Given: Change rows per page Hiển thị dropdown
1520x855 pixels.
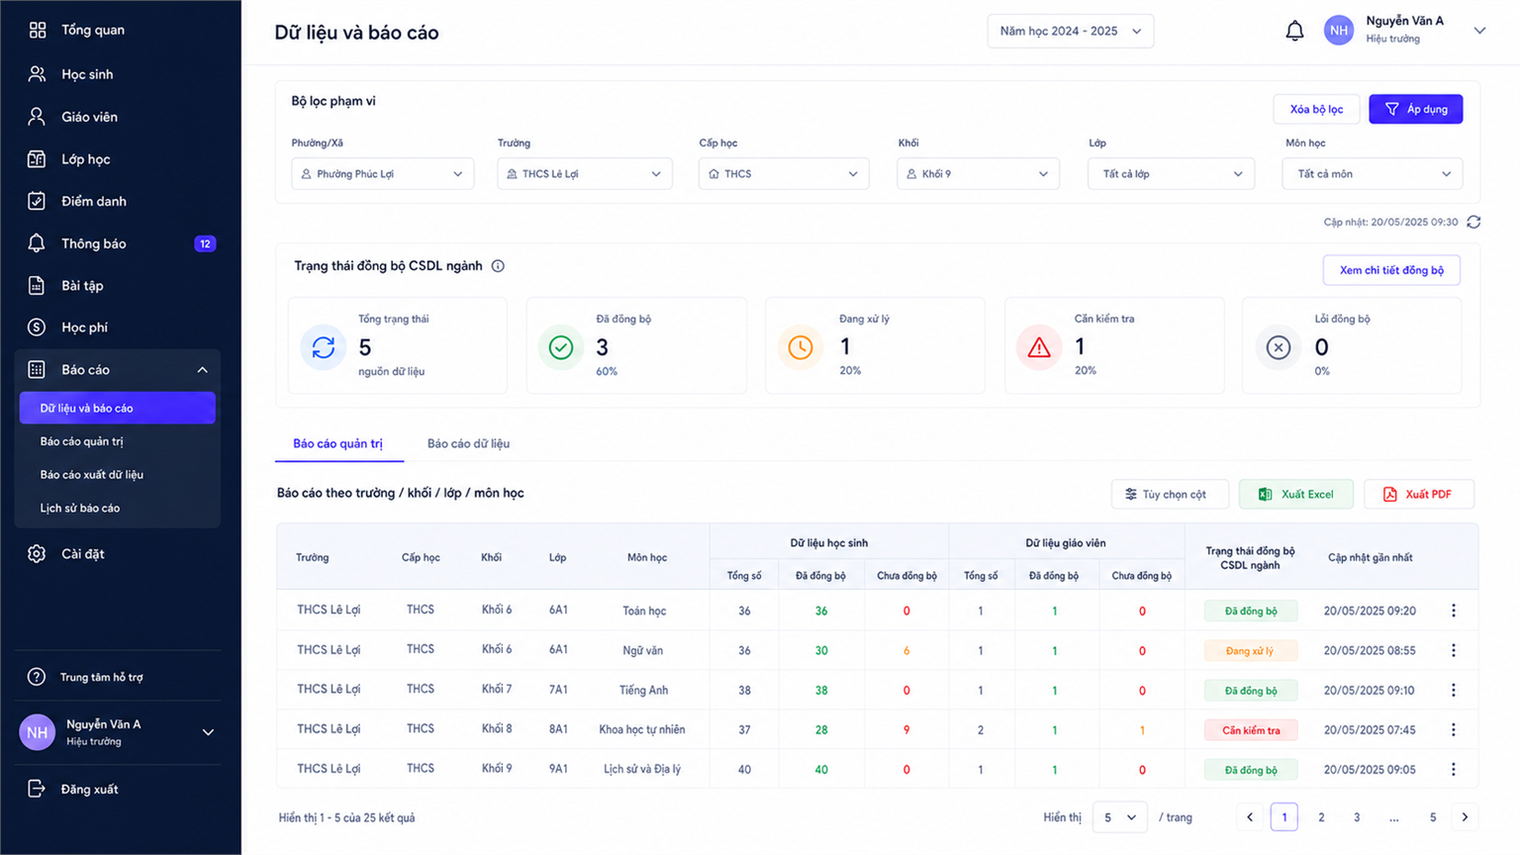Looking at the screenshot, I should point(1119,817).
